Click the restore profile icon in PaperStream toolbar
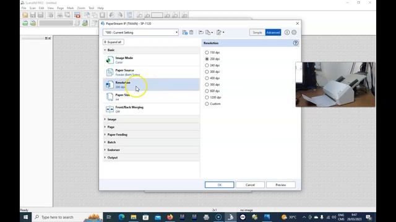396x222 pixels. click(201, 33)
